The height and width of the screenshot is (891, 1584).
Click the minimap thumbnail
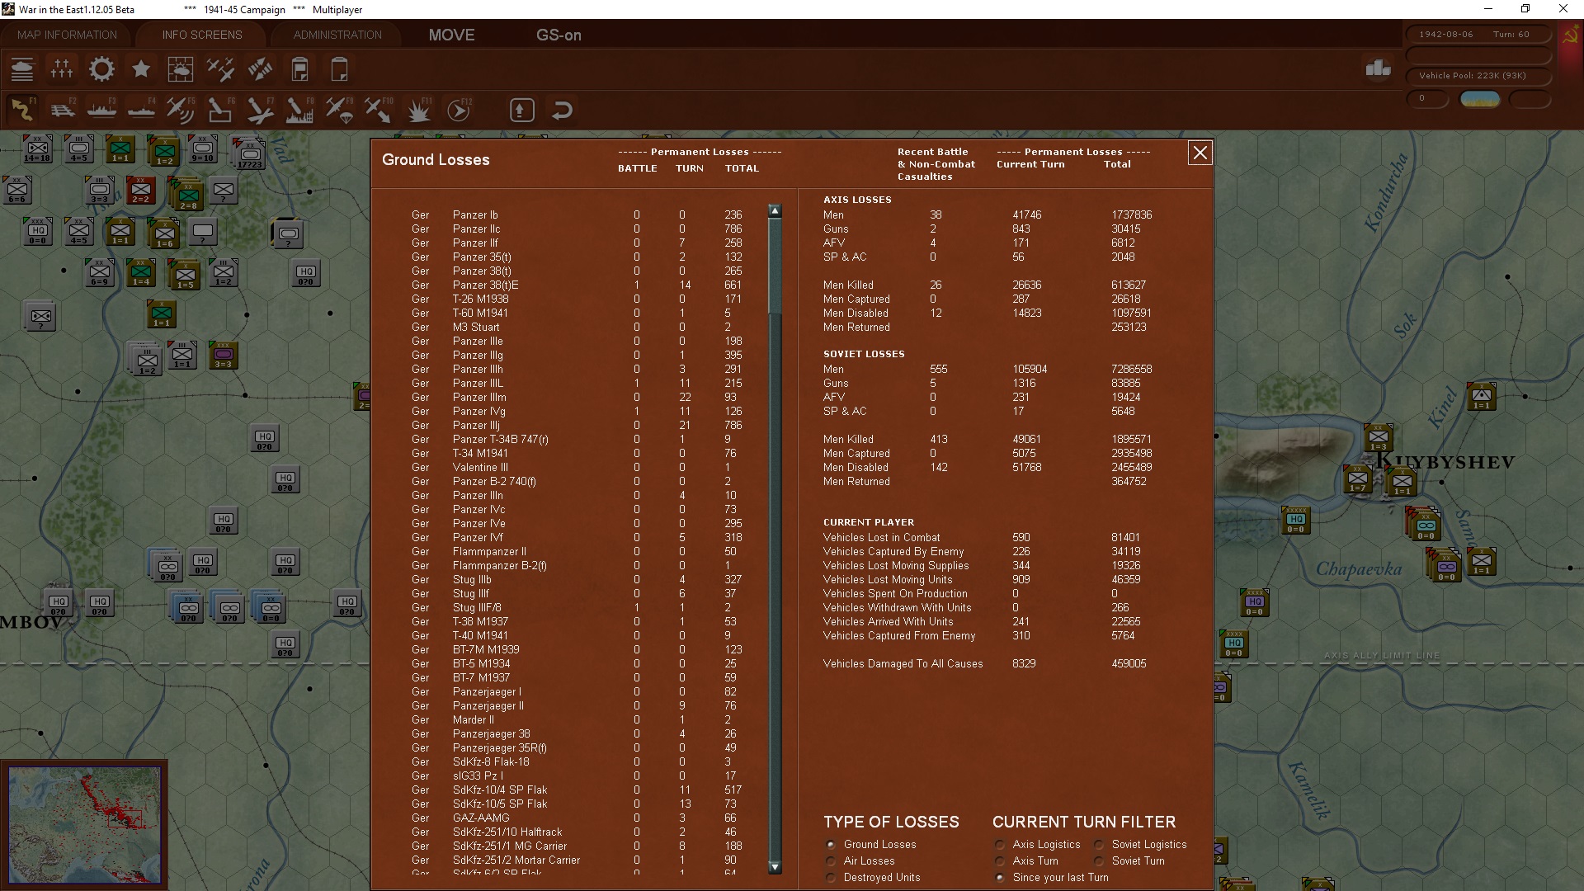tap(85, 823)
